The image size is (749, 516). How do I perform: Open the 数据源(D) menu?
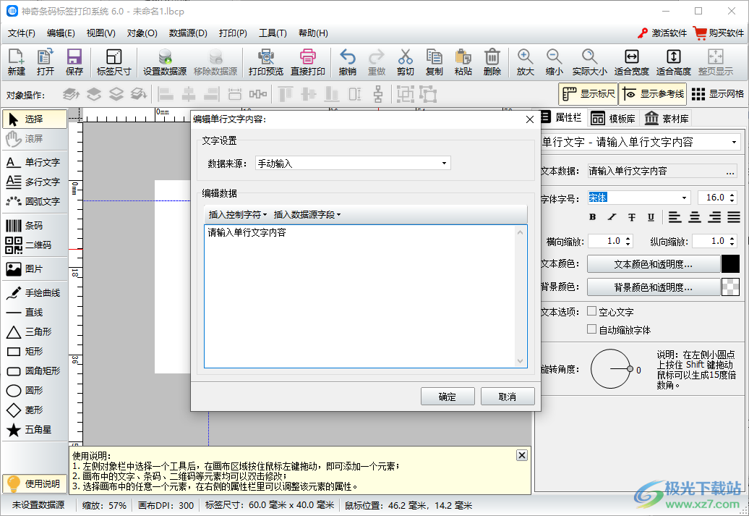[x=188, y=33]
